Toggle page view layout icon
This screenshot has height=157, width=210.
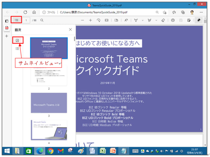[116, 20]
